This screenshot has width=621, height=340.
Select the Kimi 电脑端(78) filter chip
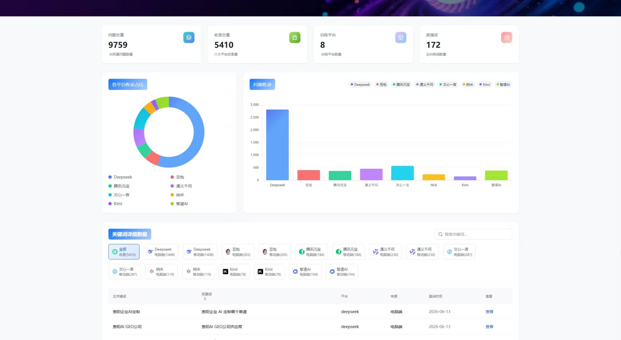tap(234, 272)
